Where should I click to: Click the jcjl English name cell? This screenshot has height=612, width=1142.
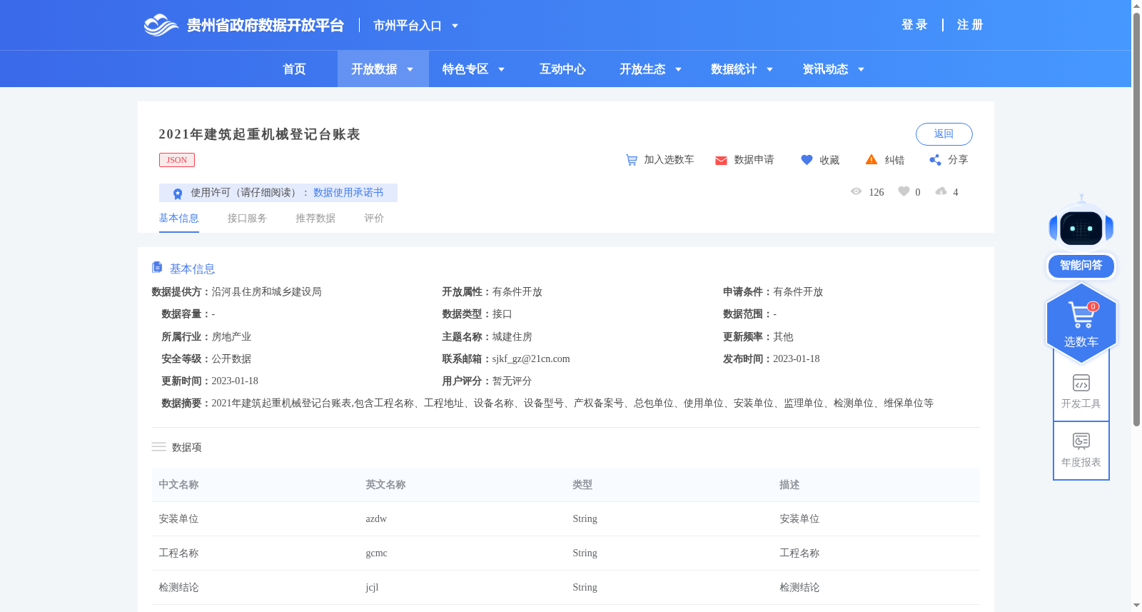[x=372, y=588]
